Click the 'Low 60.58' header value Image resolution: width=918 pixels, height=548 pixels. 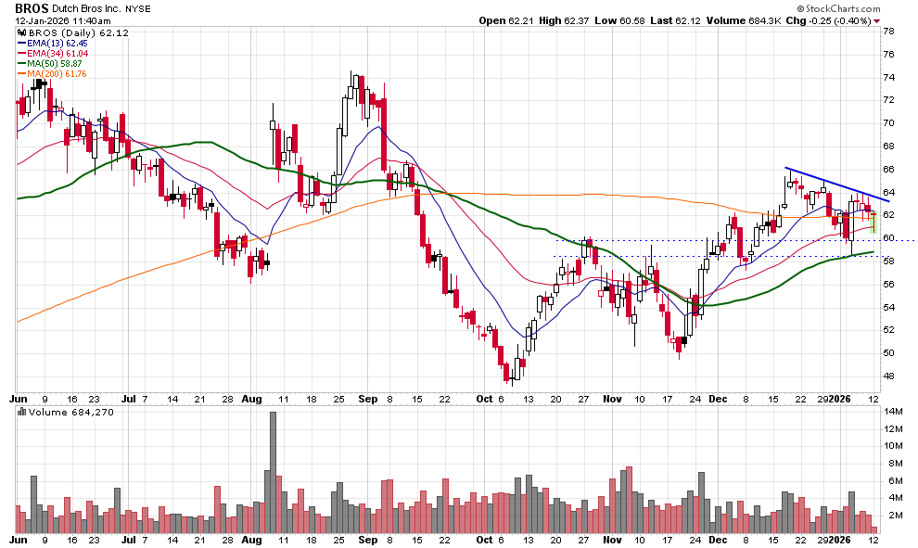tap(619, 20)
